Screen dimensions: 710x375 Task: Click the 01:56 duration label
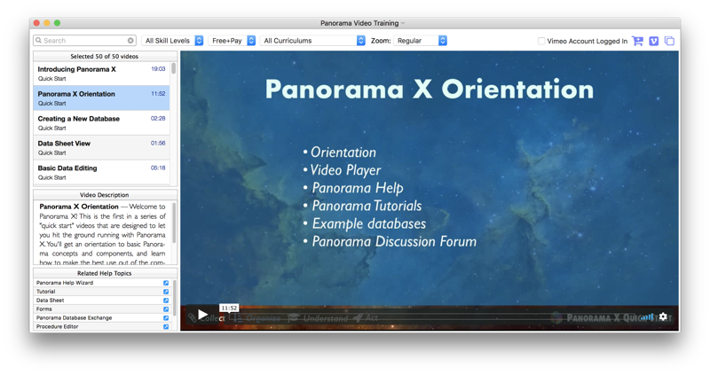(158, 143)
